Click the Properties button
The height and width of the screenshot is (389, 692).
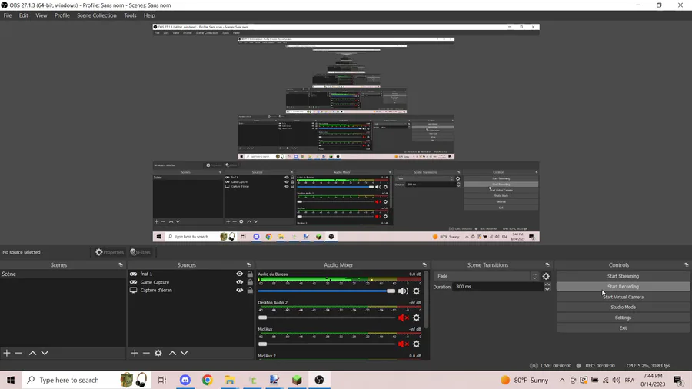[109, 252]
